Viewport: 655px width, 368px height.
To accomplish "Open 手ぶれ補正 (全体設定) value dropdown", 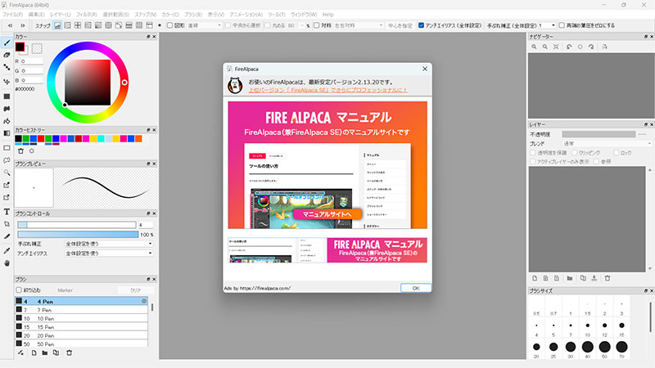I will point(547,25).
